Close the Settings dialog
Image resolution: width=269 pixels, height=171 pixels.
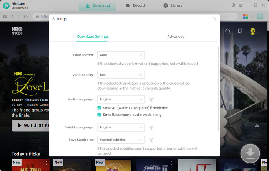point(214,19)
